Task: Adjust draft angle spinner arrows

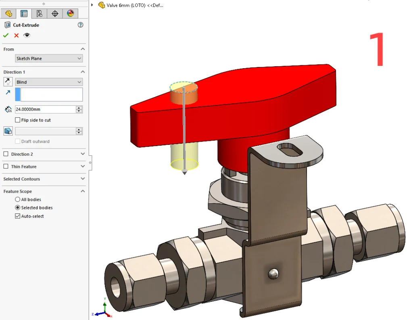Action: [79, 131]
